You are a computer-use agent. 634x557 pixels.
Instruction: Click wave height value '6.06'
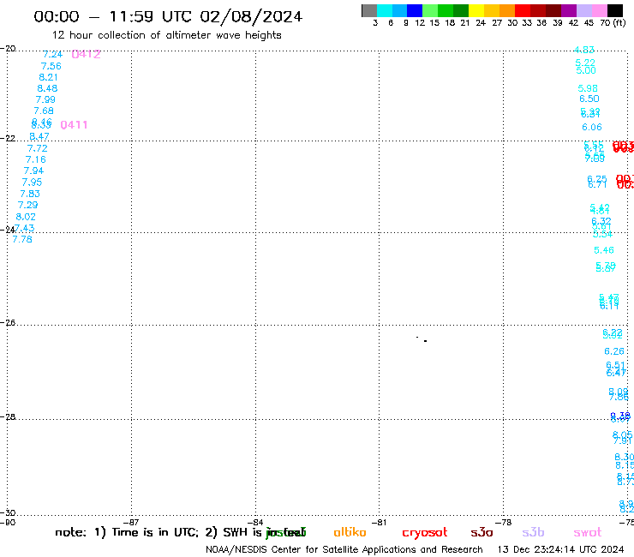click(592, 128)
